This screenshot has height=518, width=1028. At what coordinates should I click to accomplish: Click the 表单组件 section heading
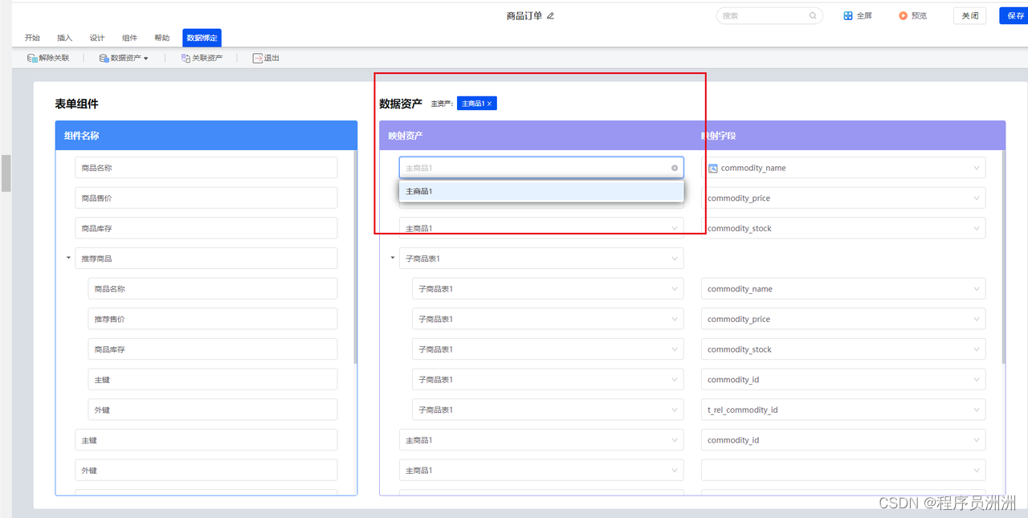pyautogui.click(x=76, y=104)
